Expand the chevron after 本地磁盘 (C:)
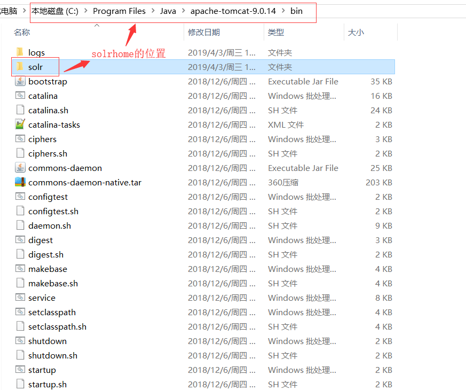Image resolution: width=466 pixels, height=390 pixels. click(86, 11)
